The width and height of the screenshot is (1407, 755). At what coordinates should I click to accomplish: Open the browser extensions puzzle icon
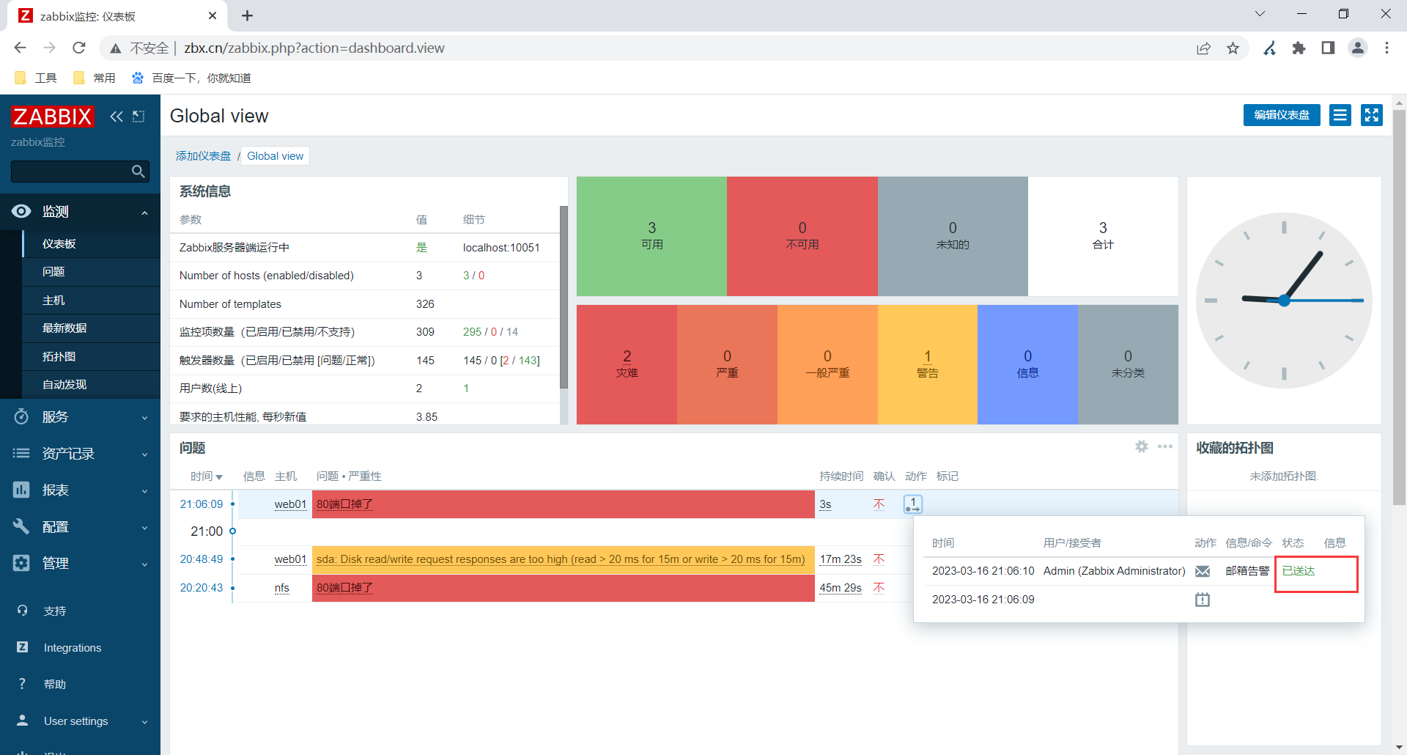[x=1299, y=48]
